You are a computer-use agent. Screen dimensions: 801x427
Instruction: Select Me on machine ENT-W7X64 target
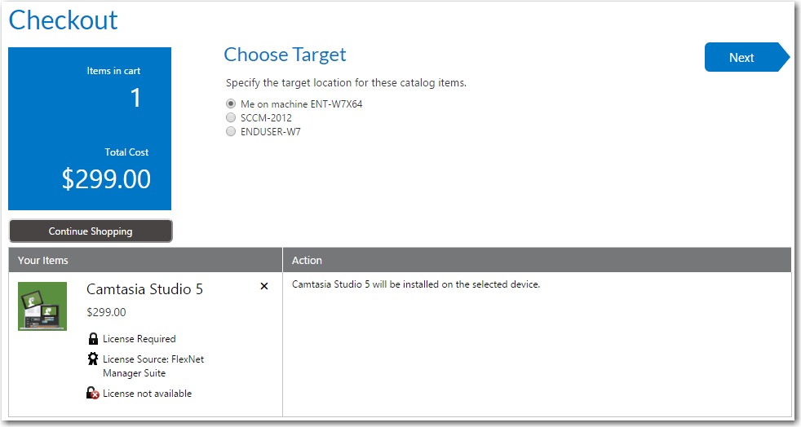(231, 104)
